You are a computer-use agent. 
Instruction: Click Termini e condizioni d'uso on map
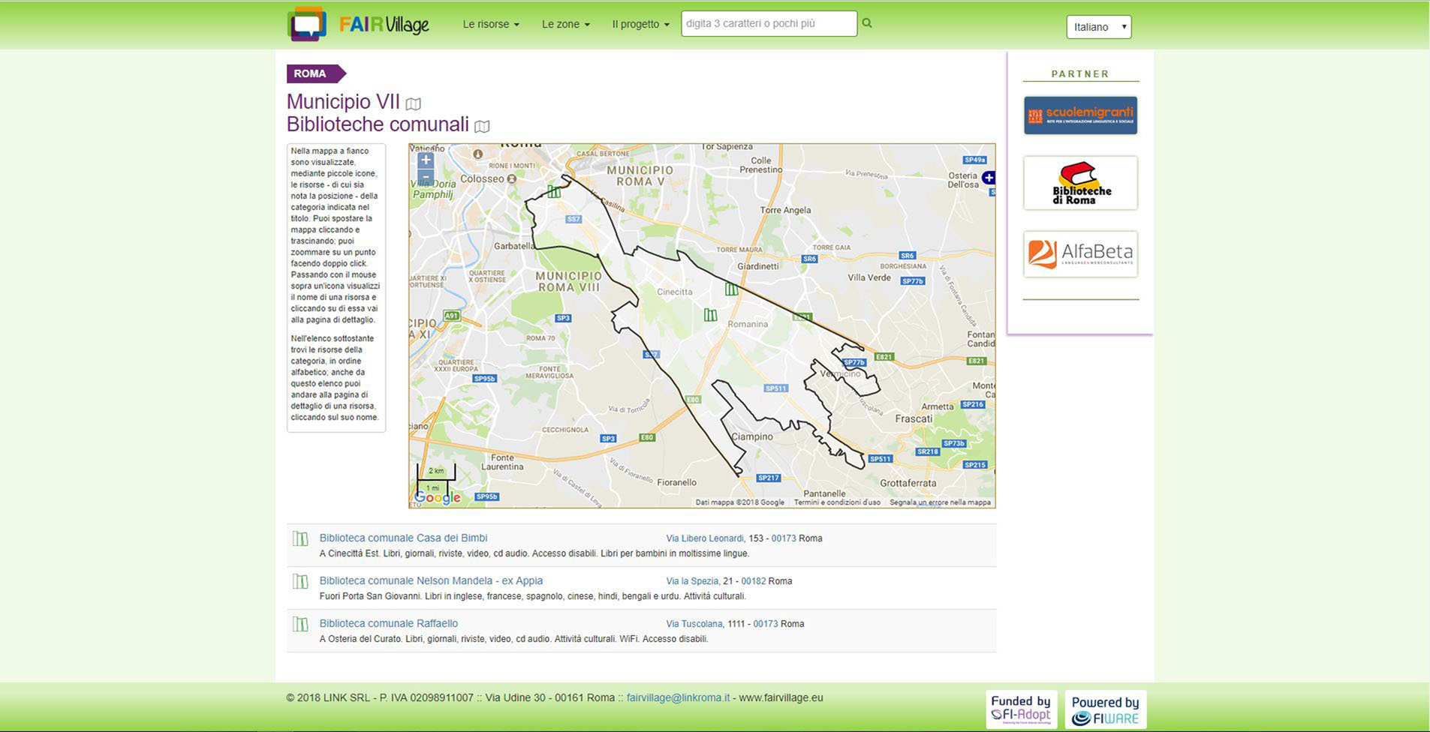(837, 502)
